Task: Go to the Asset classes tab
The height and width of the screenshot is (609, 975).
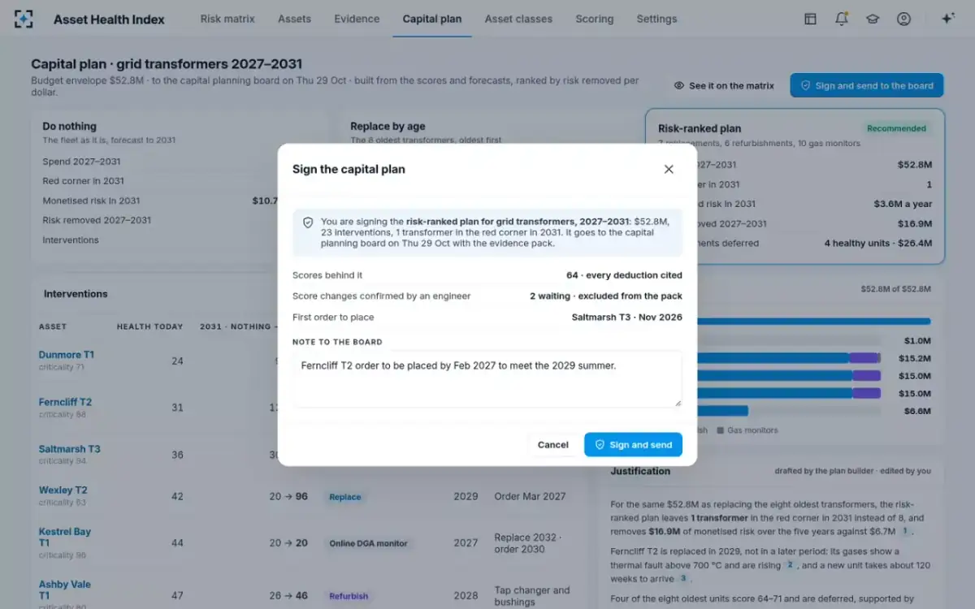Action: (x=518, y=19)
